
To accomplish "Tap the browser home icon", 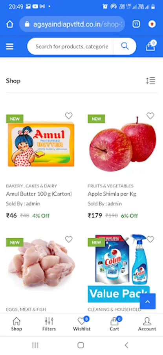I will (x=10, y=24).
